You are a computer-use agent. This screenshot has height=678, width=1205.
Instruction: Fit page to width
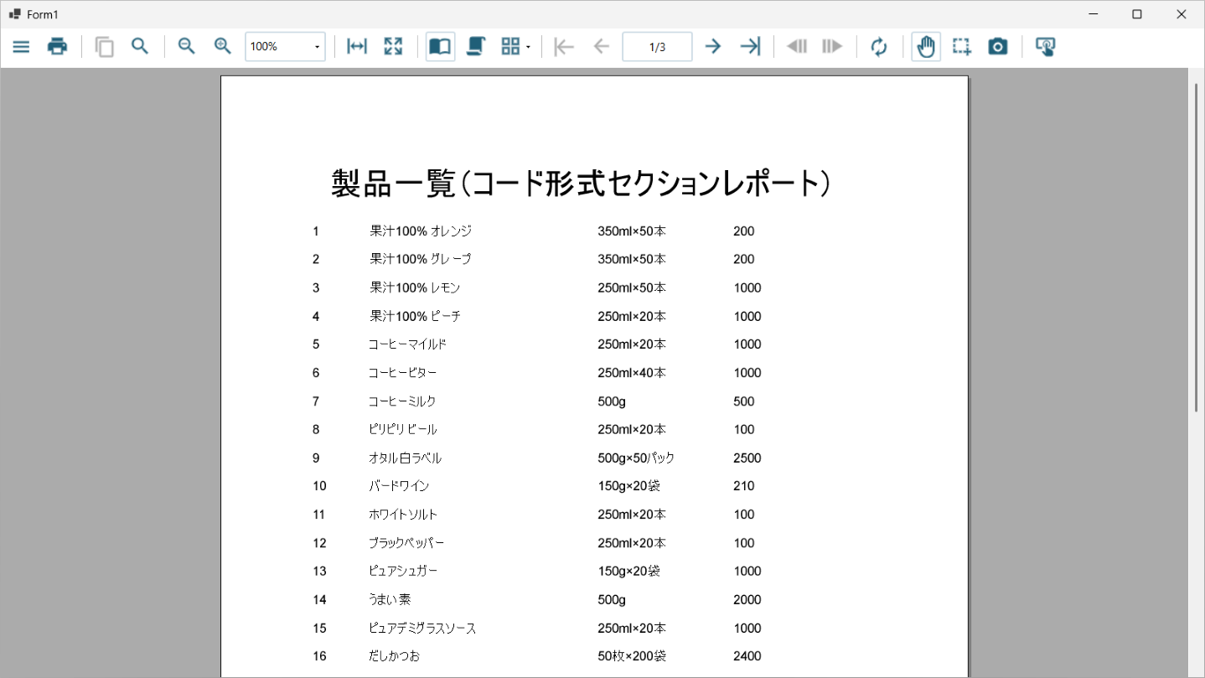coord(357,47)
